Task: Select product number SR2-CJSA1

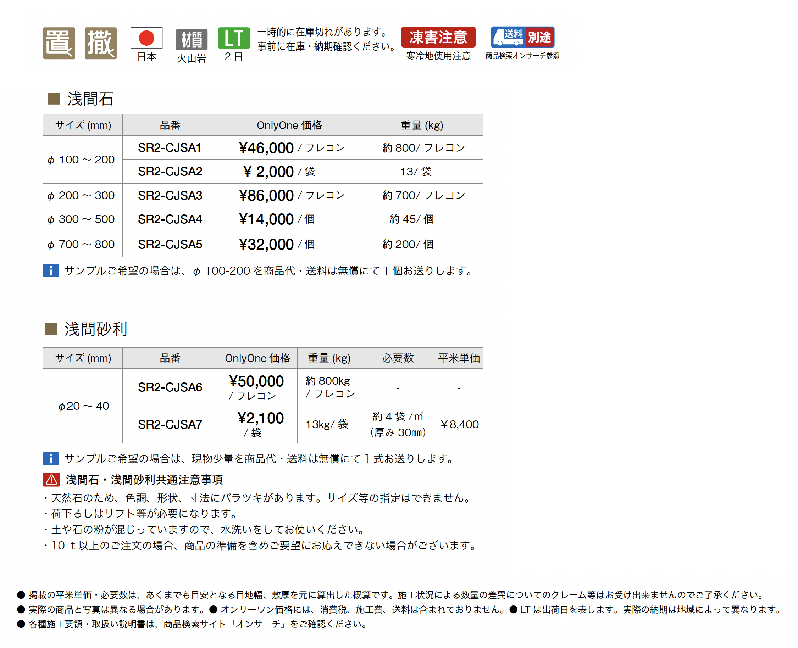Action: (170, 148)
